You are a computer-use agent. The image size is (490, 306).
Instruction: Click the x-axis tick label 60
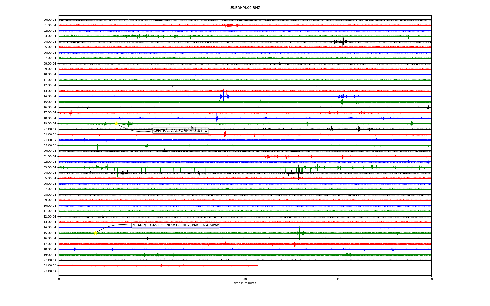(x=431, y=279)
